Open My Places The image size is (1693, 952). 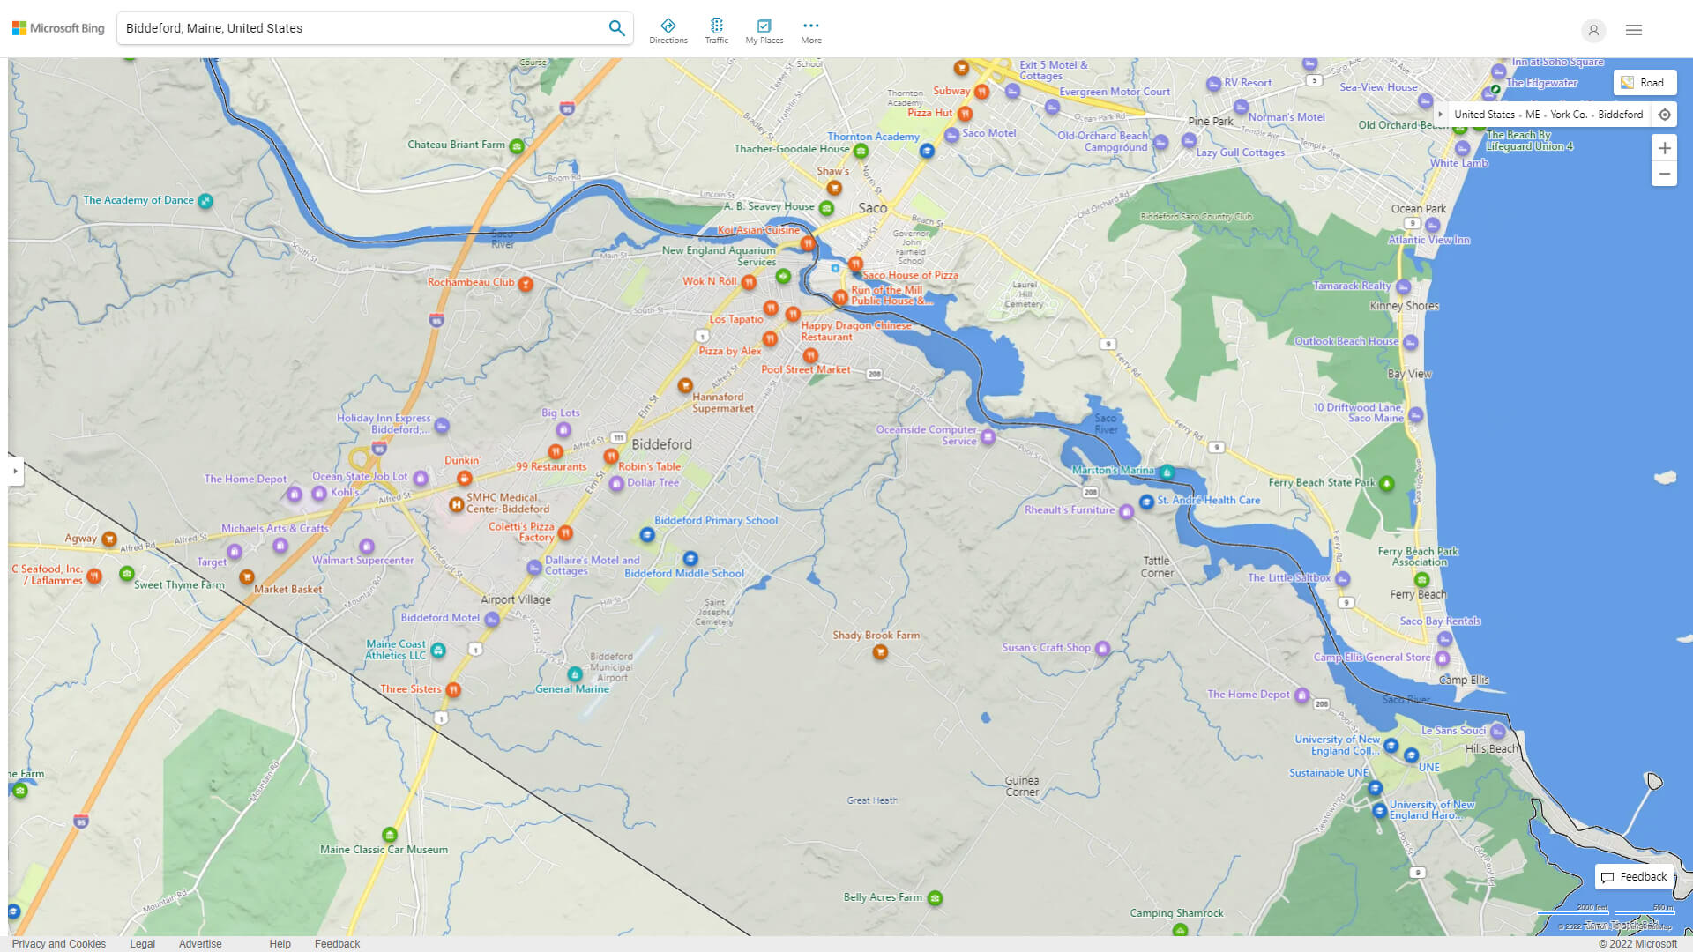pos(764,29)
